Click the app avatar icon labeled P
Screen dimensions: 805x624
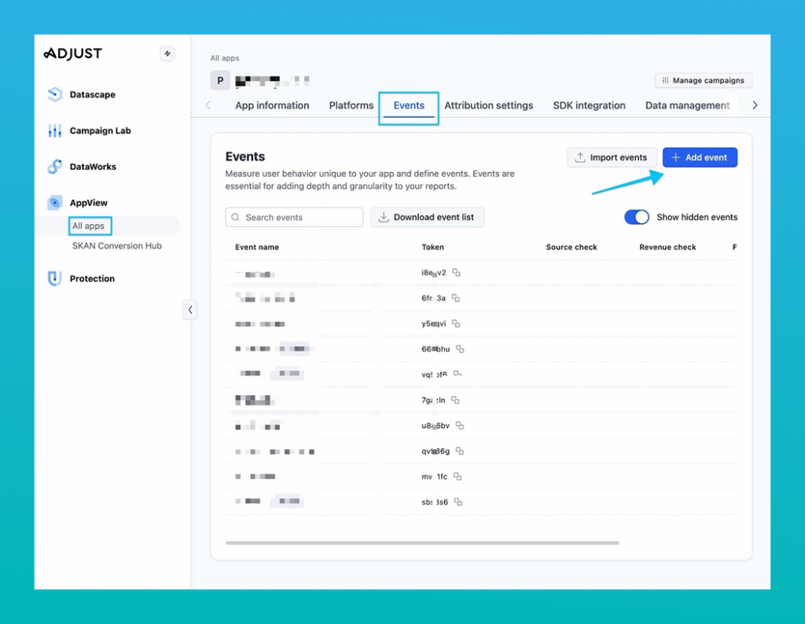219,80
